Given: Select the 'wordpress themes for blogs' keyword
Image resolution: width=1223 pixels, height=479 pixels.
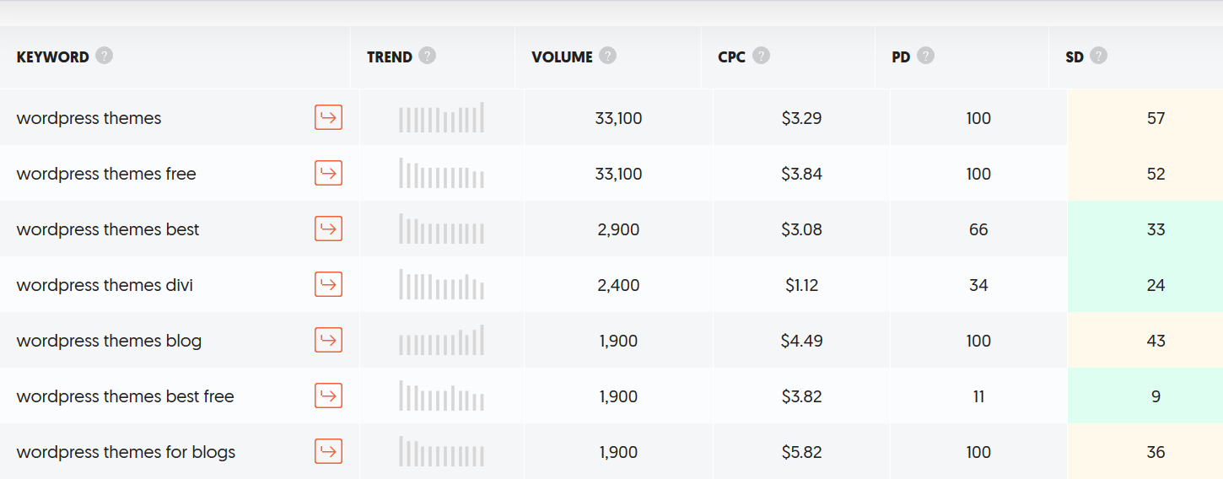Looking at the screenshot, I should [126, 452].
